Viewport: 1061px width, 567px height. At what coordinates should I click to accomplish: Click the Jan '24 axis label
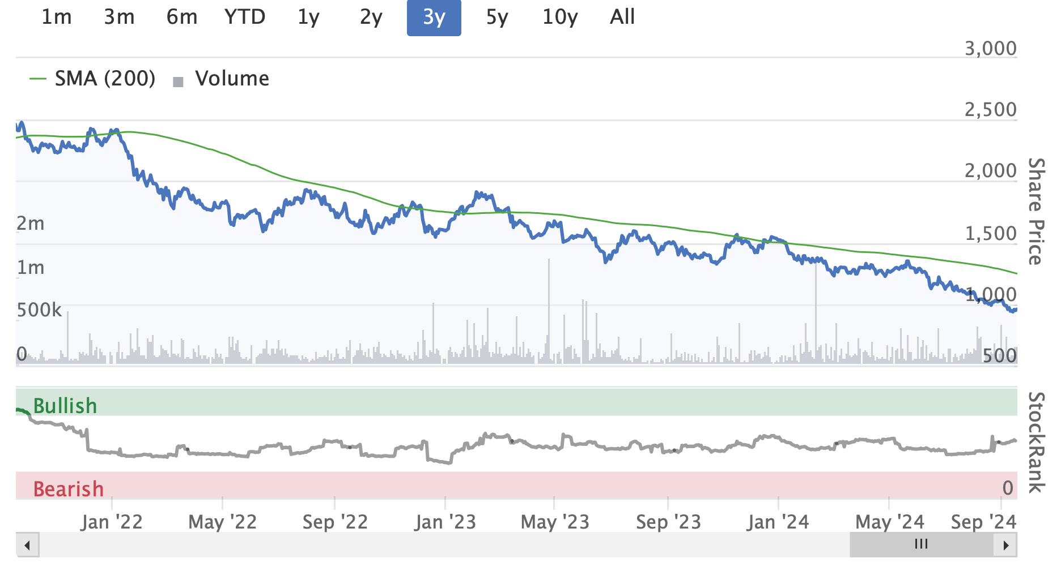[778, 522]
